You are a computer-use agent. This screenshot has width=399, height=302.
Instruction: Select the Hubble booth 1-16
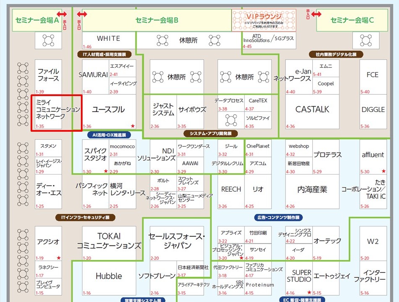[109, 278]
